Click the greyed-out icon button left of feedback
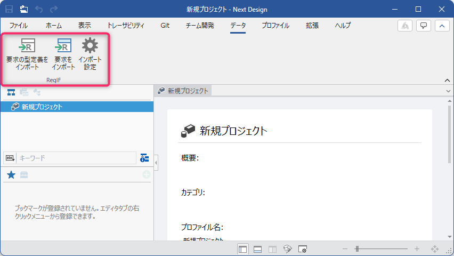Screen dimensions: 454x256 point(405,26)
